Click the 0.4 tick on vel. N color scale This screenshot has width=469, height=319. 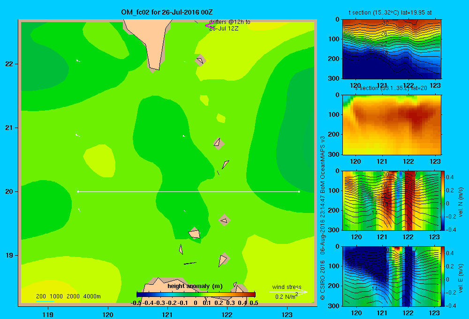(450, 177)
